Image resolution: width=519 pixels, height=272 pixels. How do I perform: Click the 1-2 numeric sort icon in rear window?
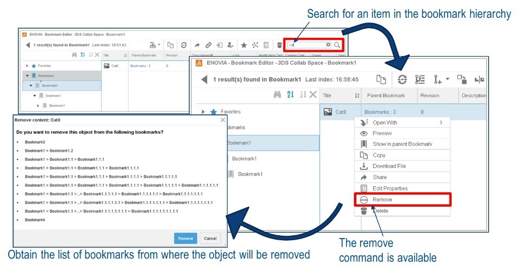coord(90,55)
